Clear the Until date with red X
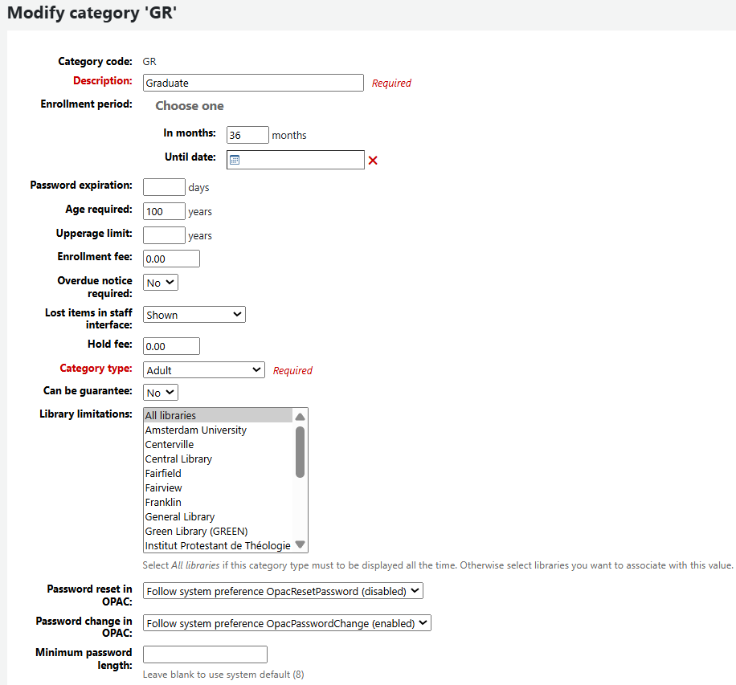736x685 pixels. [x=373, y=161]
